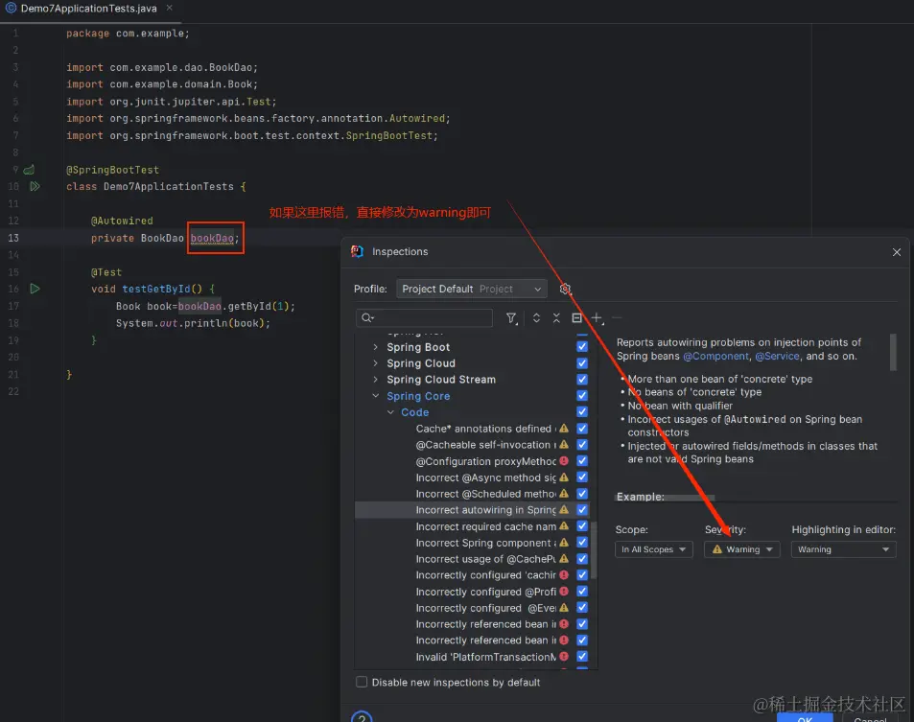This screenshot has width=914, height=722.
Task: Toggle the Spring Cloud inspections checkbox
Action: (582, 363)
